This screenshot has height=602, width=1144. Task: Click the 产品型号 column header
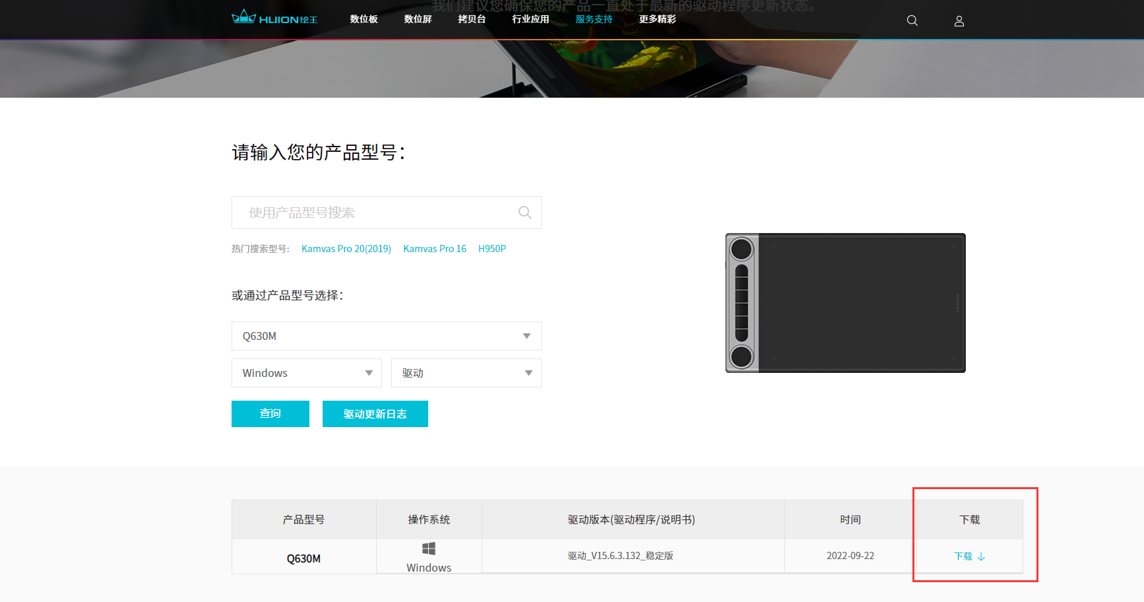click(303, 519)
